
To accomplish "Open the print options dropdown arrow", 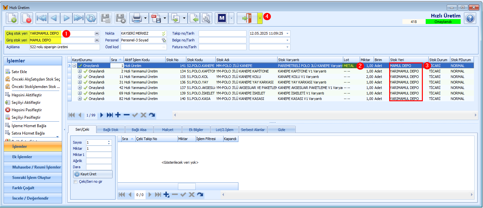I will (x=146, y=18).
